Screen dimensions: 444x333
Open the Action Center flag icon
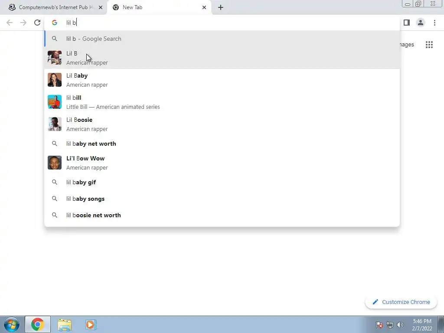coord(379,325)
